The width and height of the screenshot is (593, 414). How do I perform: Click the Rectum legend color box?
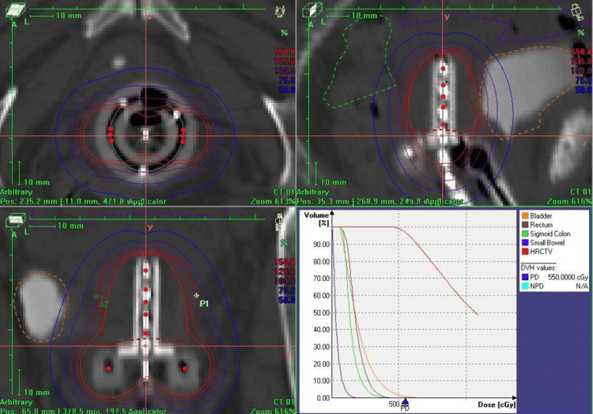pos(525,225)
